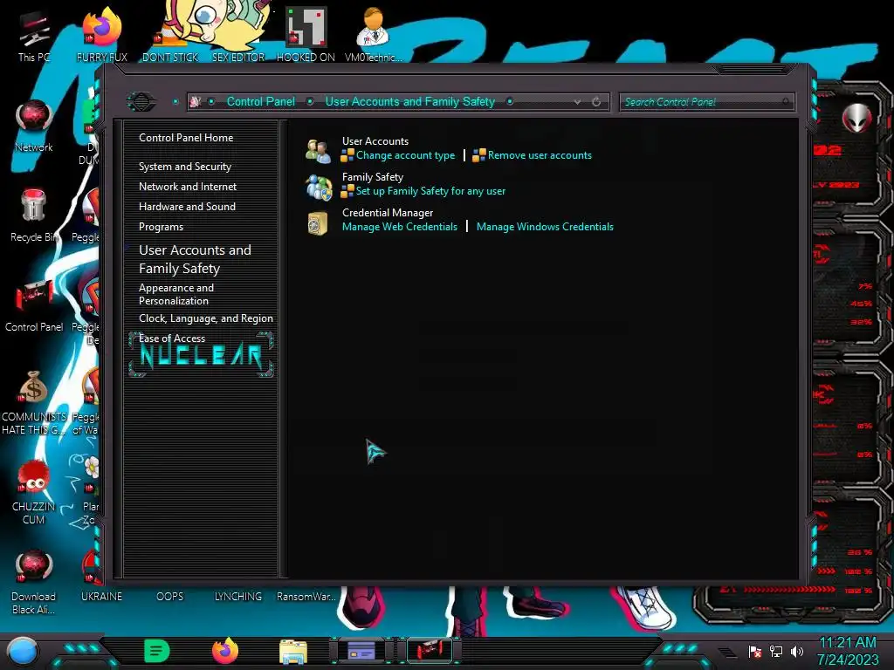Open the Credential Manager safe icon
This screenshot has height=670, width=894.
pos(318,223)
